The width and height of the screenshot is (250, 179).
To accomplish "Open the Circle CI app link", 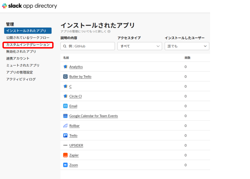I will 76,96.
